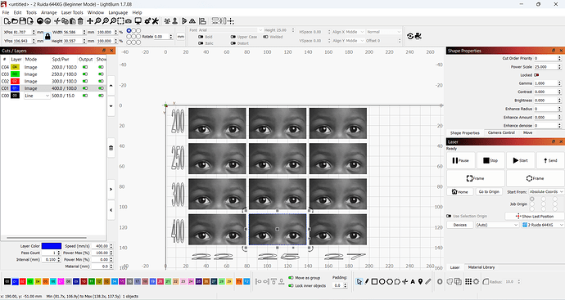Click the trash icon beside the Cuts panel
Viewport: 565px width, 300px height.
click(111, 148)
